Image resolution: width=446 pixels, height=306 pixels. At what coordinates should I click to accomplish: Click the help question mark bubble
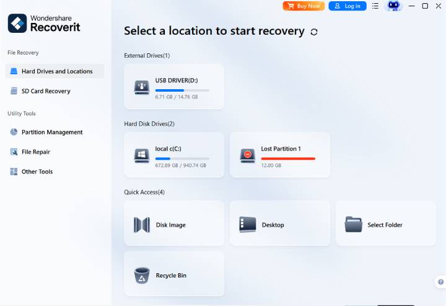pos(440,282)
